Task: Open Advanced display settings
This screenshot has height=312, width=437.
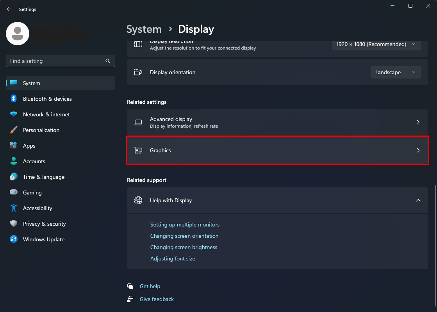Action: pos(278,122)
